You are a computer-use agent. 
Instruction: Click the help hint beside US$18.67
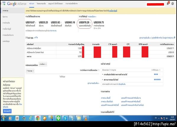click(36, 23)
